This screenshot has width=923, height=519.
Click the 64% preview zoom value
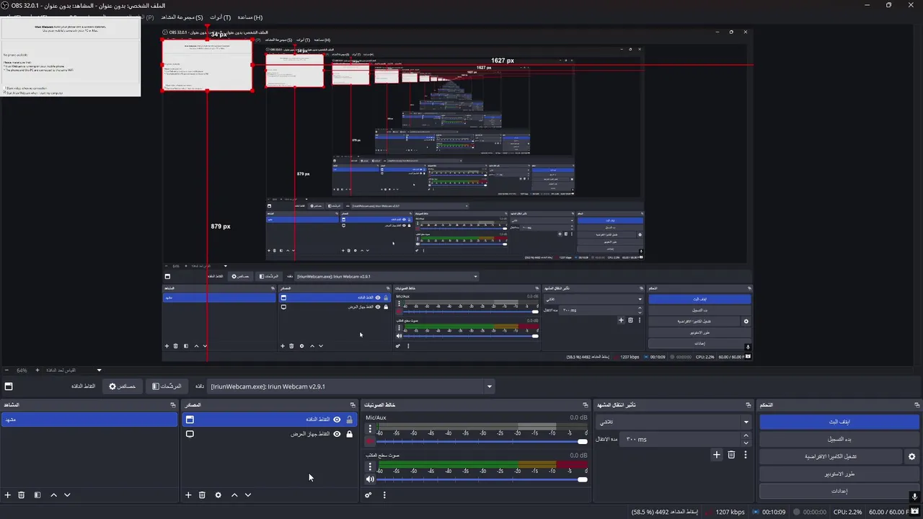(x=22, y=371)
